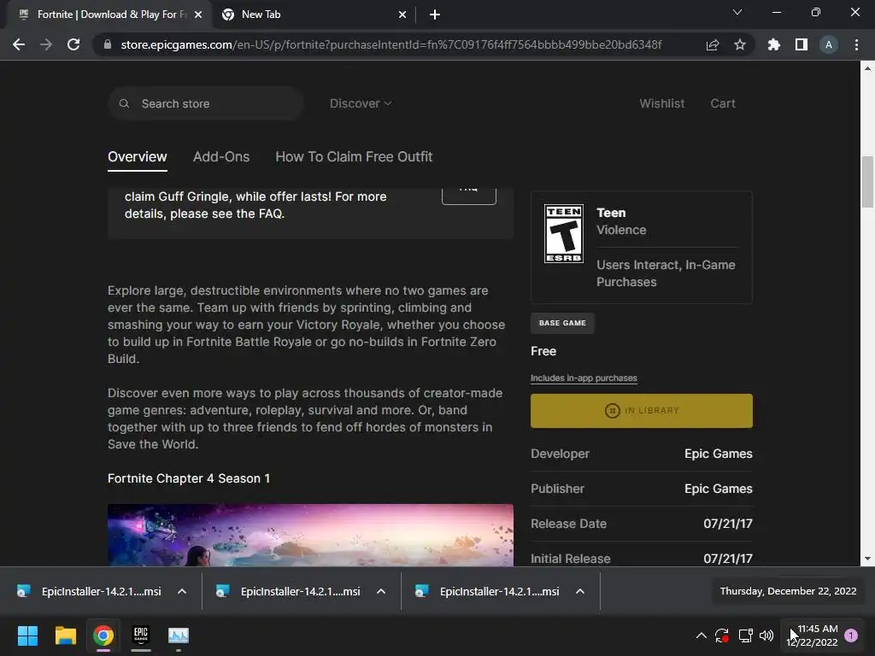Screen dimensions: 875x656
Task: Reload the Fortnite store page
Action: click(x=73, y=44)
